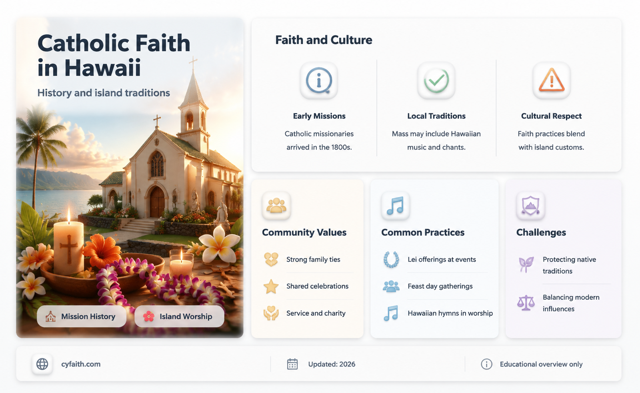Screen dimensions: 640x393
Task: Click the Local Traditions checkmark icon
Action: pos(436,80)
